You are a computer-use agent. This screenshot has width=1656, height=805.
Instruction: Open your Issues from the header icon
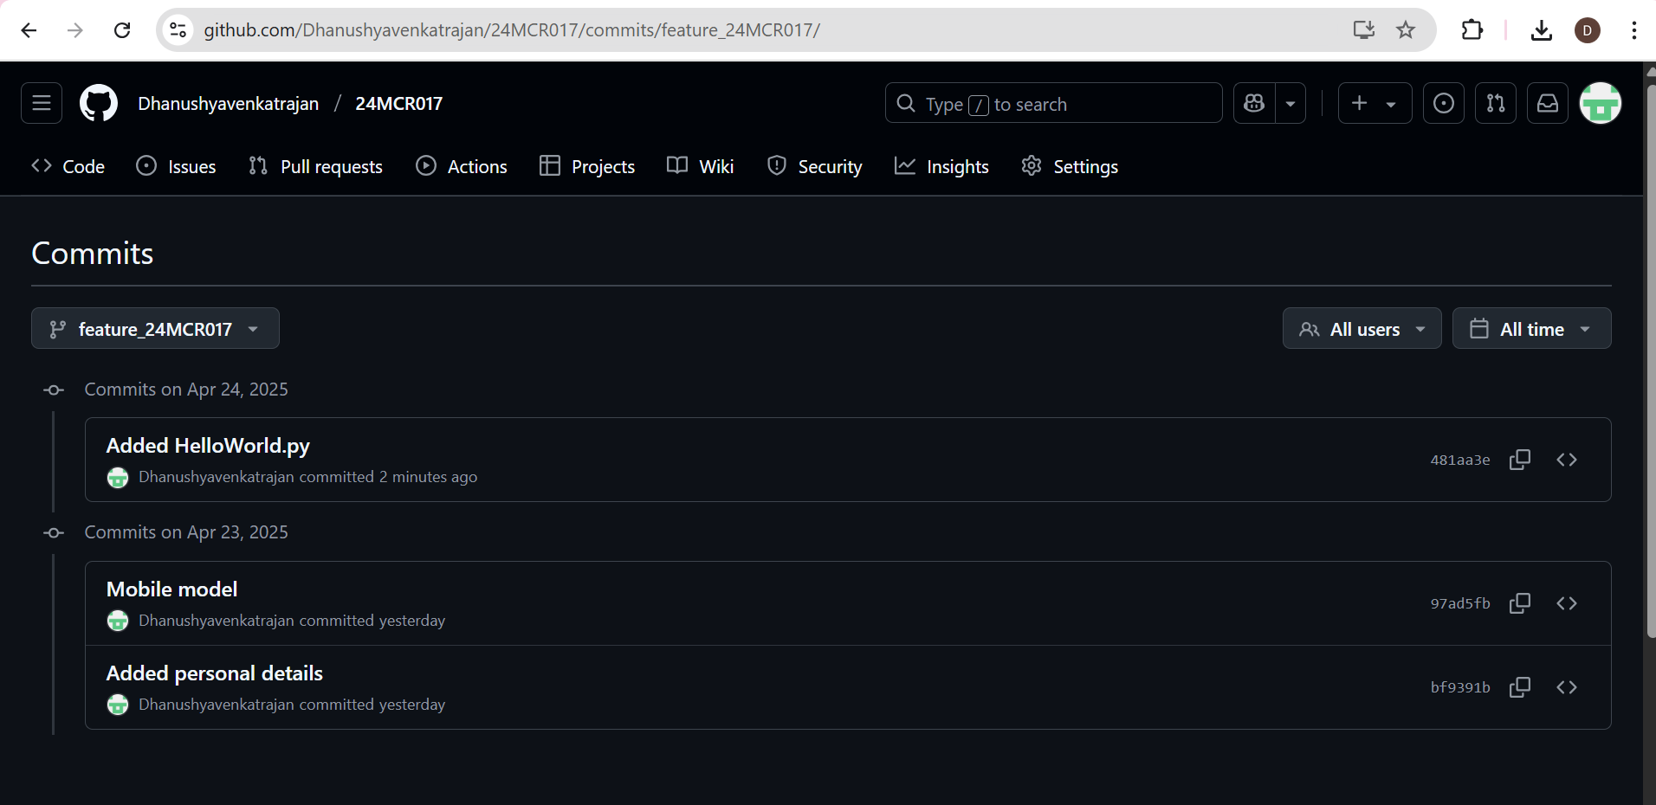tap(1444, 103)
